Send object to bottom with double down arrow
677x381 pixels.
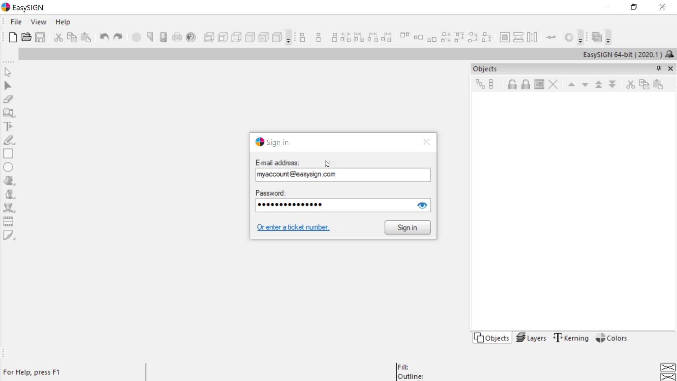[612, 85]
